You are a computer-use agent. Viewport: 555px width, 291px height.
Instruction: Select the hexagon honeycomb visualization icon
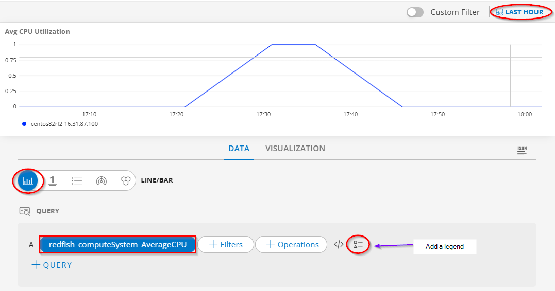pyautogui.click(x=126, y=181)
